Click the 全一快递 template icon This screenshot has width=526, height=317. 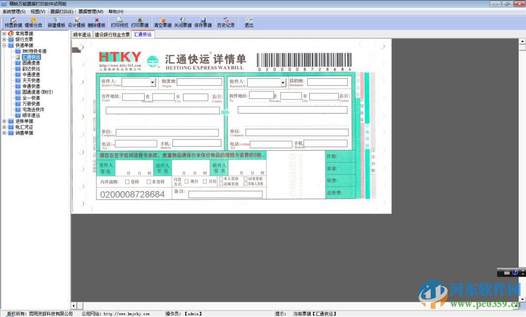coord(18,98)
